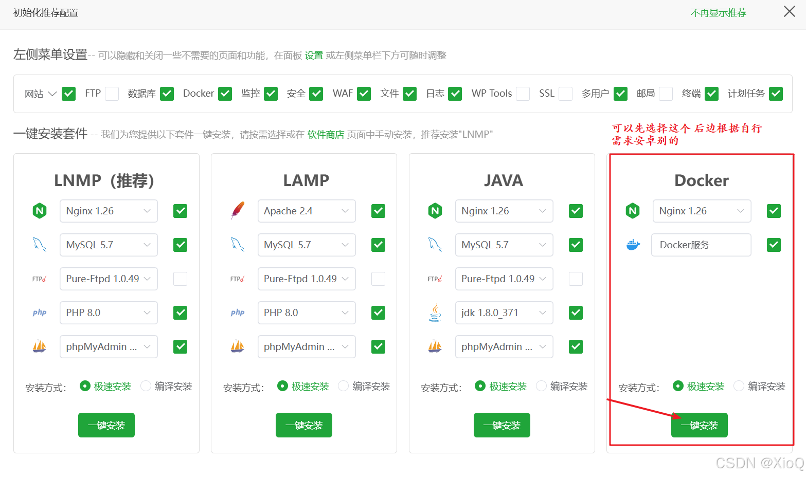Click the phpMyAdmin icon in JAVA card
The height and width of the screenshot is (477, 806).
click(x=435, y=346)
